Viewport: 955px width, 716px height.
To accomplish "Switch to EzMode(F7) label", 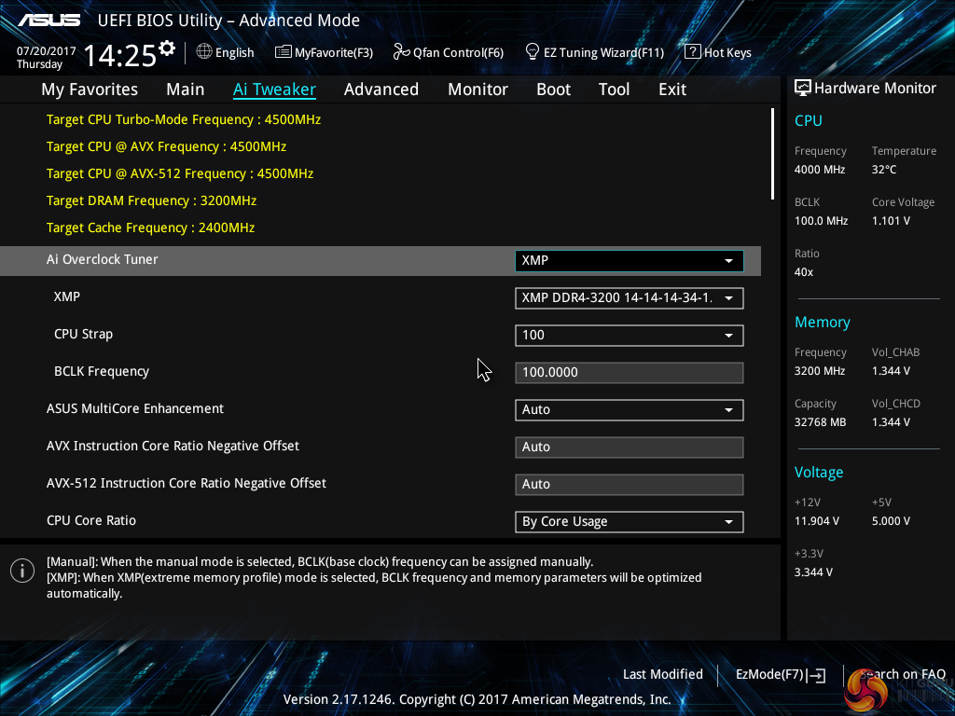I will click(x=769, y=675).
